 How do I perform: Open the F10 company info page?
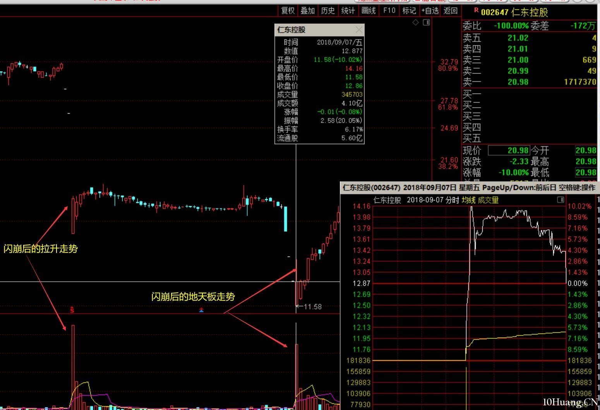(x=389, y=10)
